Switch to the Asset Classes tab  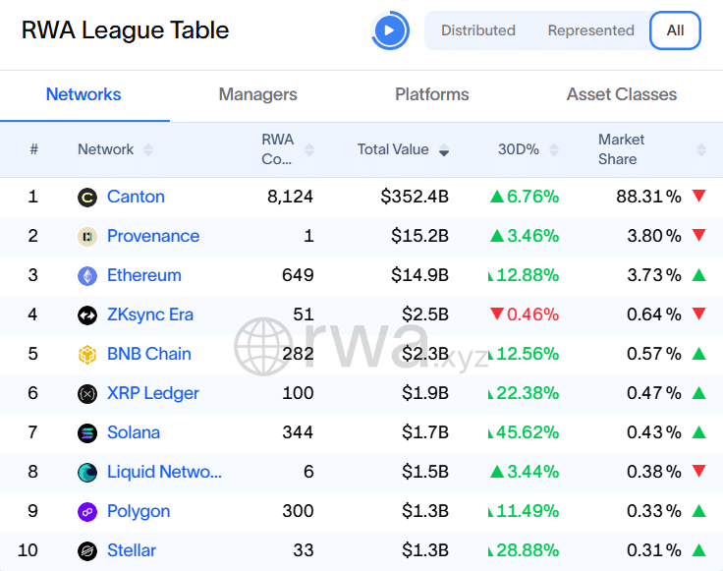coord(621,94)
